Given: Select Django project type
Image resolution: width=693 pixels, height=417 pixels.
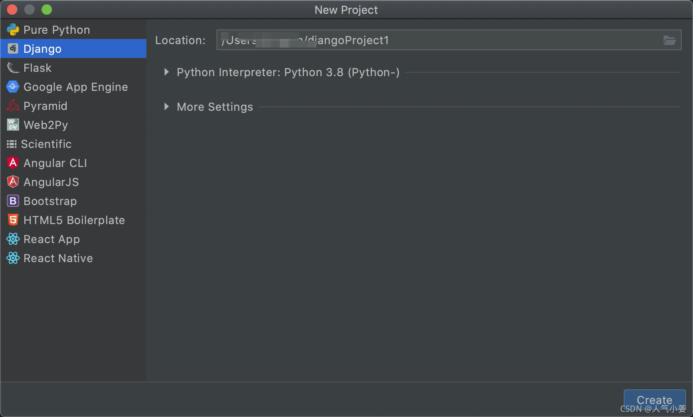Looking at the screenshot, I should coord(73,48).
